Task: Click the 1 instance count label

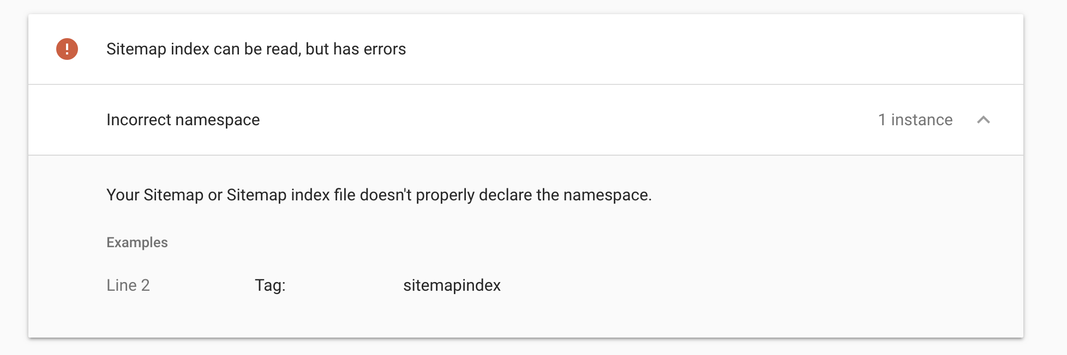Action: coord(915,120)
